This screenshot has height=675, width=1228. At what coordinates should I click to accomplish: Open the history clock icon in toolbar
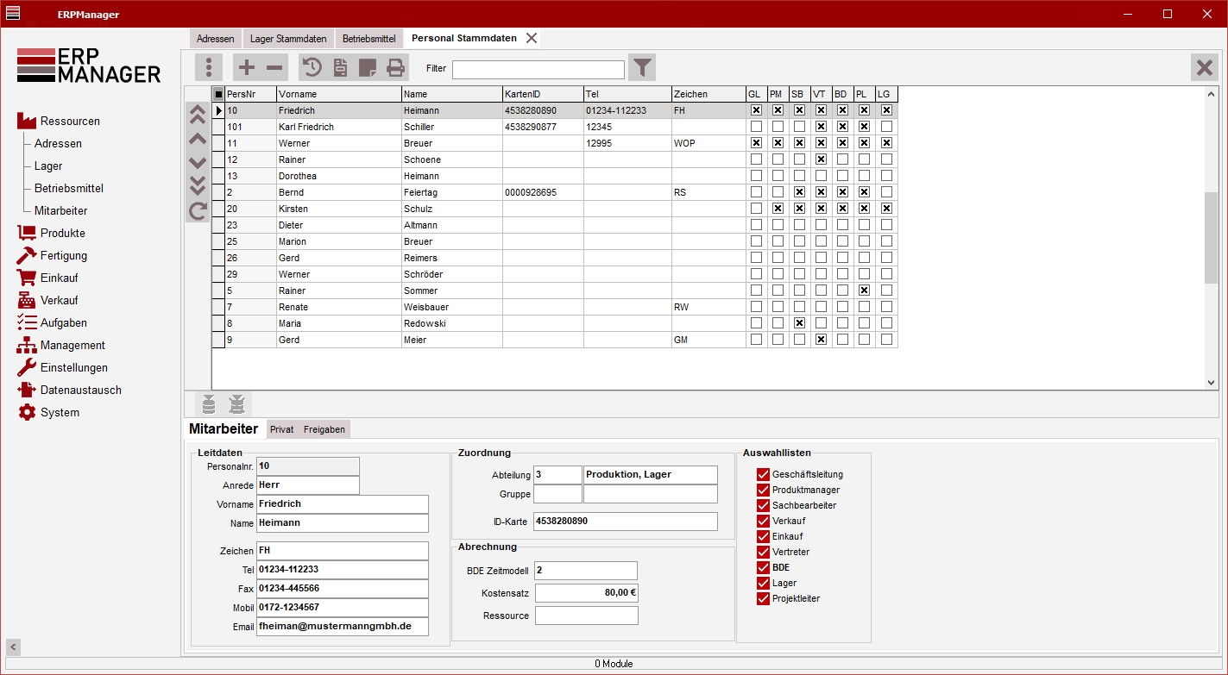point(312,67)
